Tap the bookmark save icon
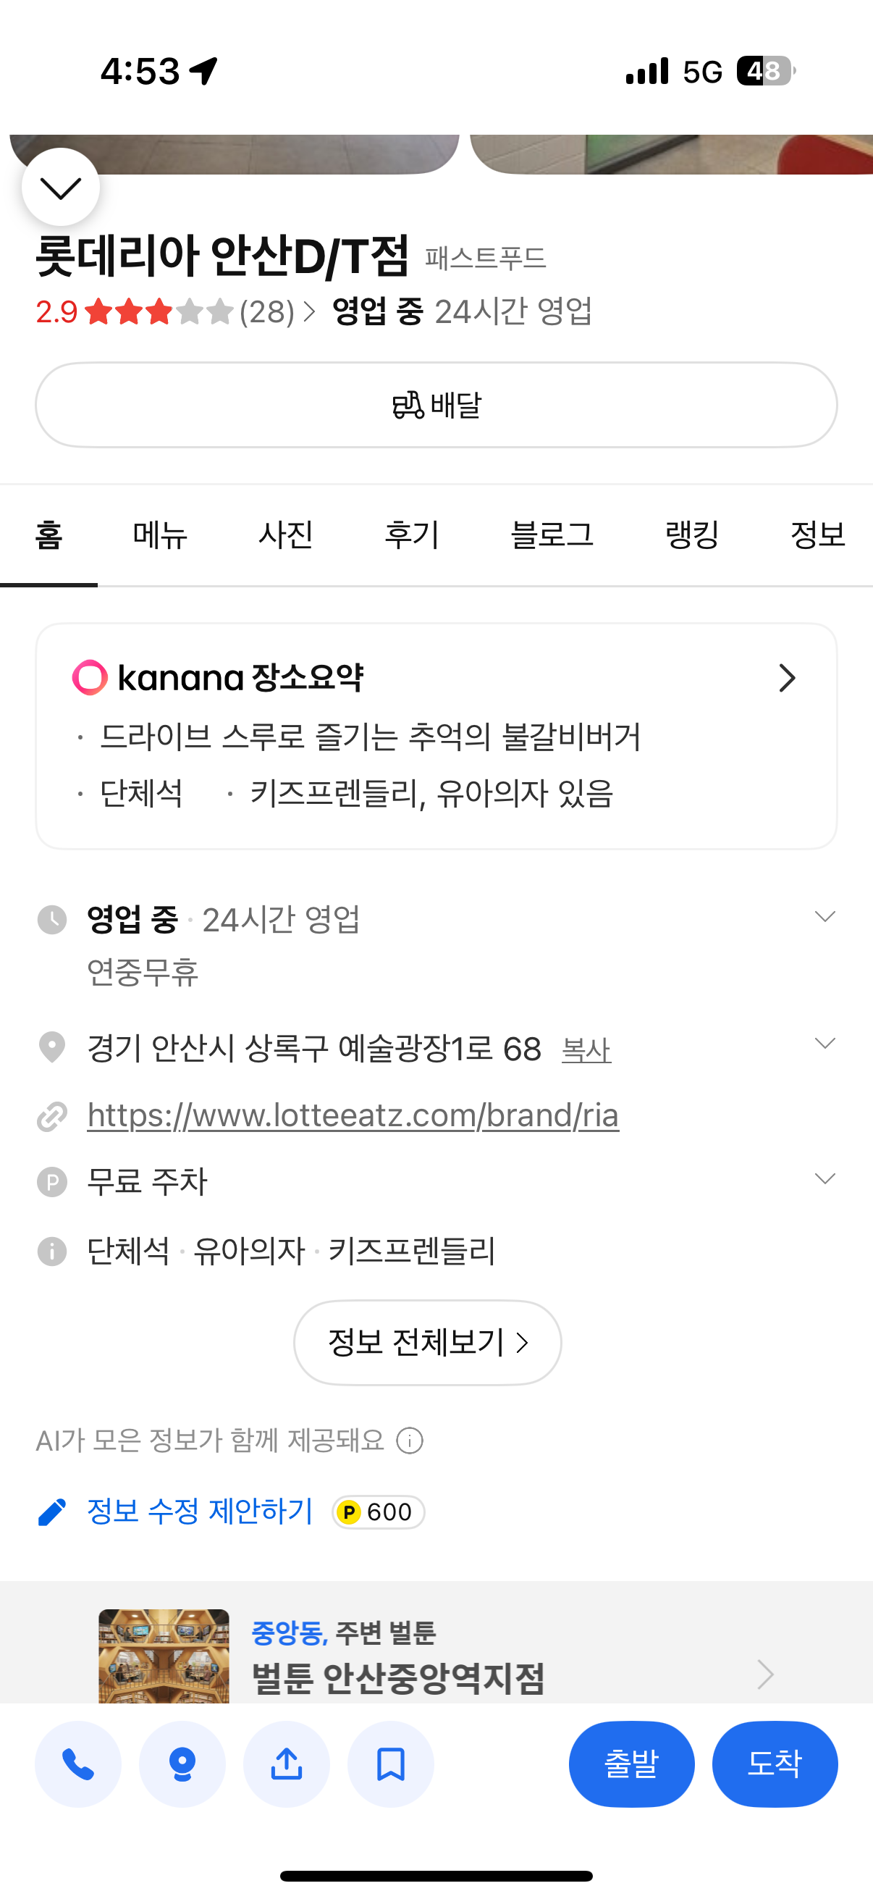Viewport: 873px width, 1899px height. click(390, 1764)
